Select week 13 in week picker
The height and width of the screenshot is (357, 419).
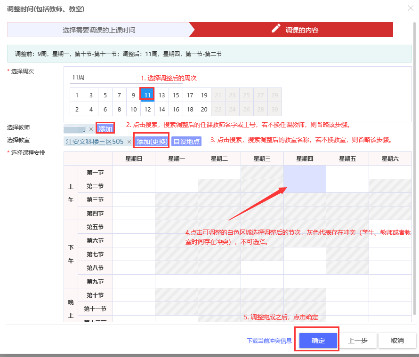[x=161, y=95]
